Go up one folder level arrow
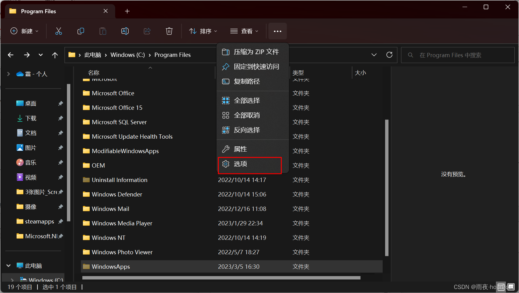This screenshot has width=519, height=293. (55, 55)
